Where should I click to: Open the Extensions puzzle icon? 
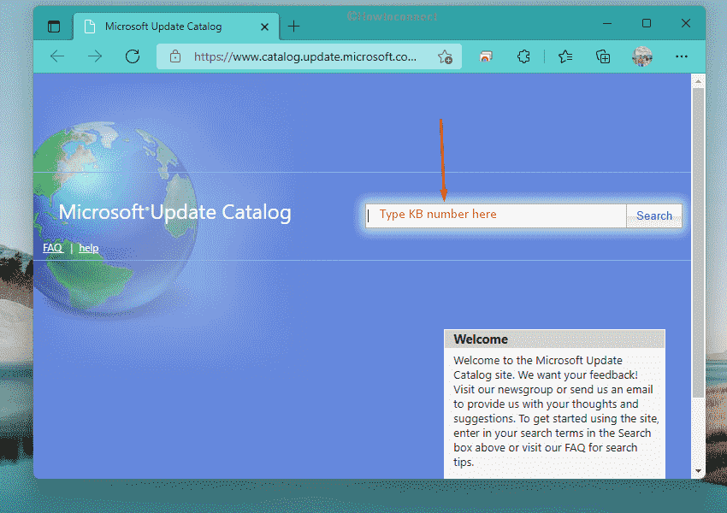tap(523, 56)
